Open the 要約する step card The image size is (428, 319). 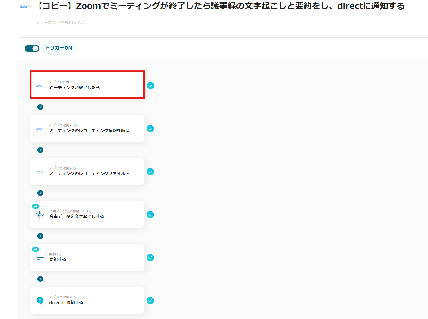87,257
